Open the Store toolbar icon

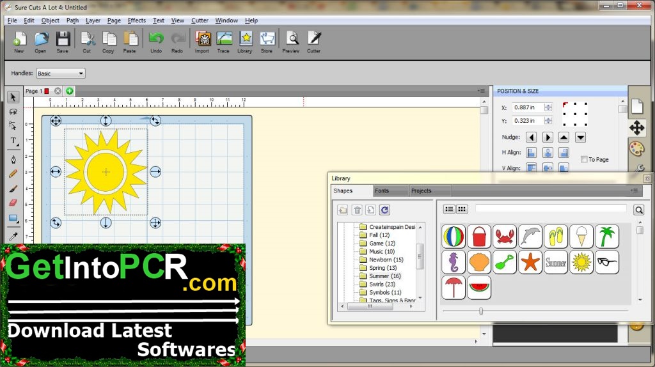point(267,42)
